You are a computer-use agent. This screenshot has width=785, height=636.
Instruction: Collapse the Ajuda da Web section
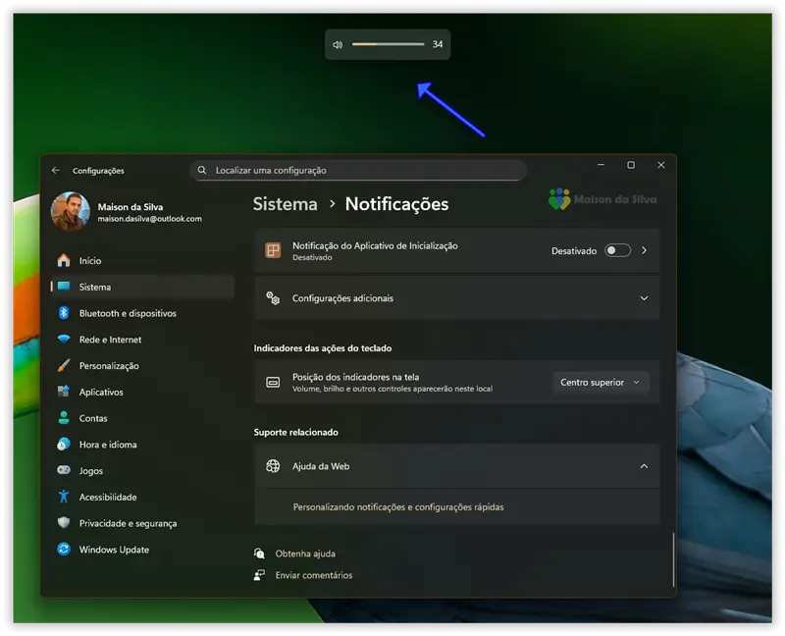[644, 466]
